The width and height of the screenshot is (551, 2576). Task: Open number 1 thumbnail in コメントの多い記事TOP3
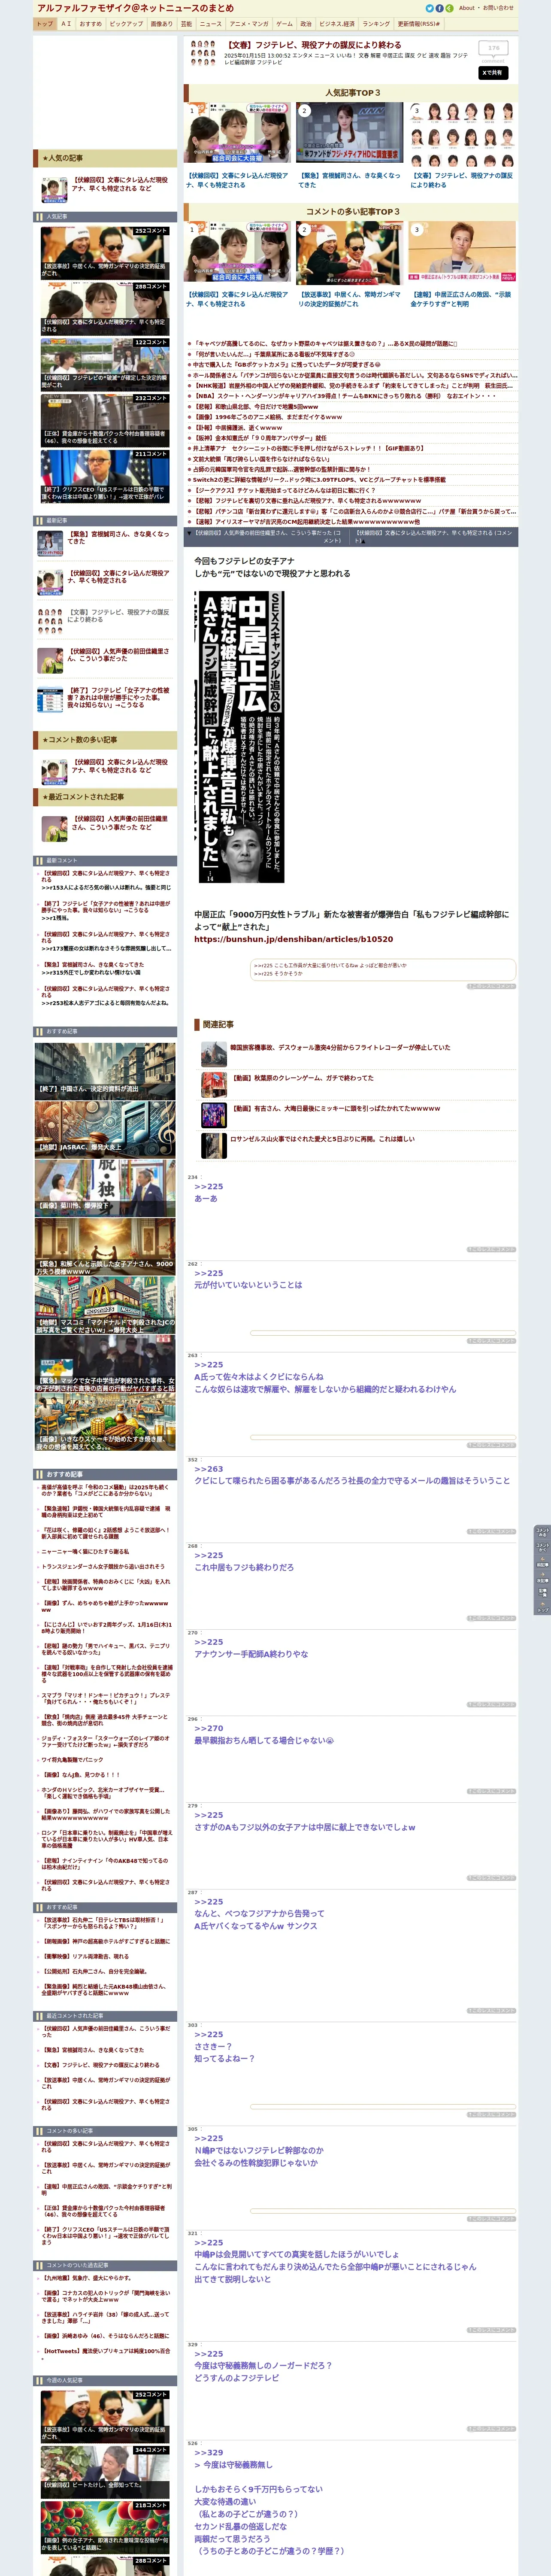pyautogui.click(x=238, y=252)
